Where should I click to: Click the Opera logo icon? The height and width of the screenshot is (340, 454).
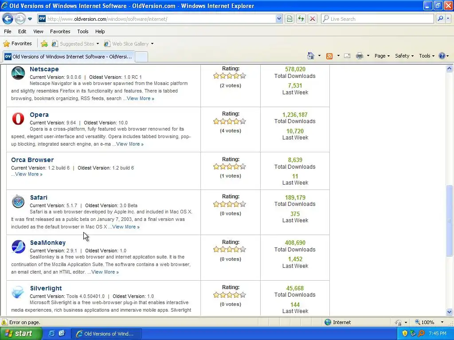[x=18, y=119]
